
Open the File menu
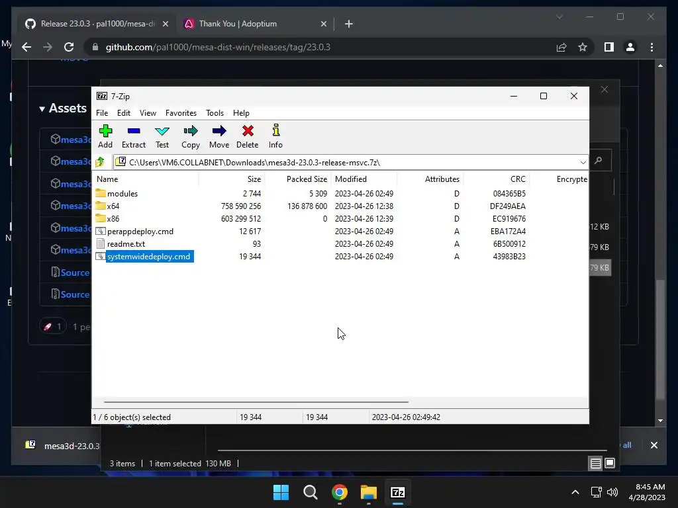click(x=102, y=113)
